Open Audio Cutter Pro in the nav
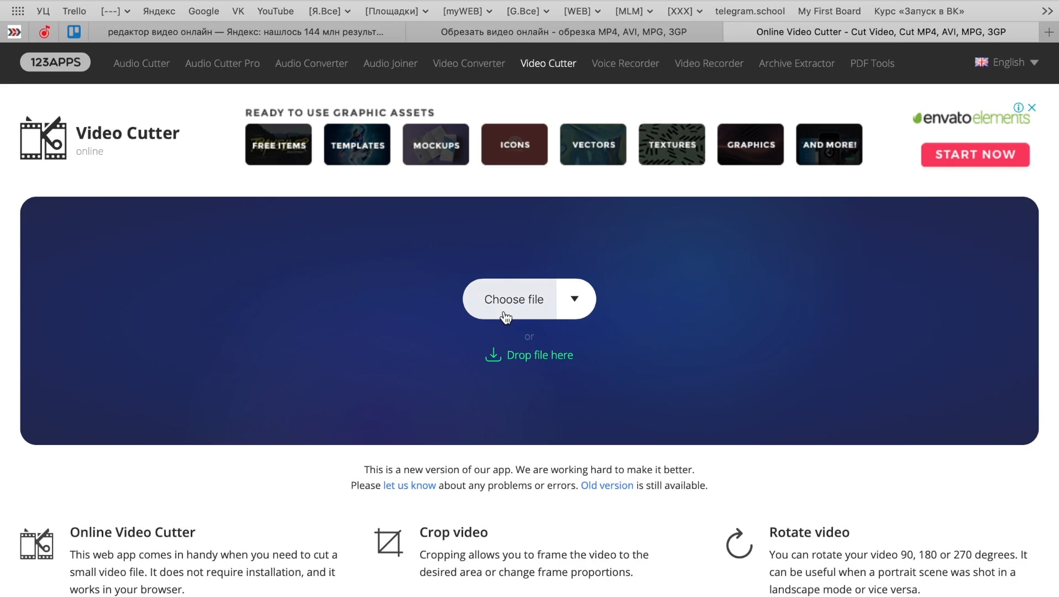Viewport: 1059px width, 597px height. point(222,63)
